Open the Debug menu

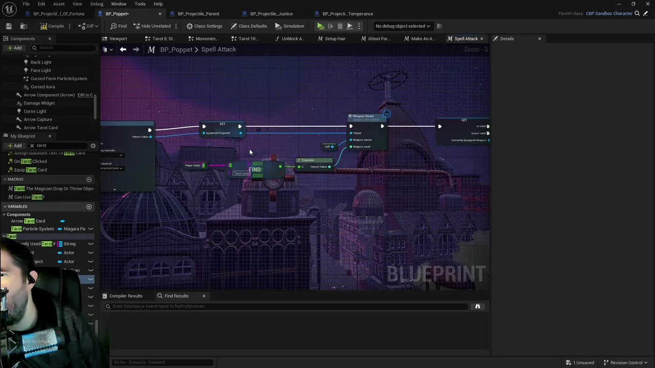97,4
